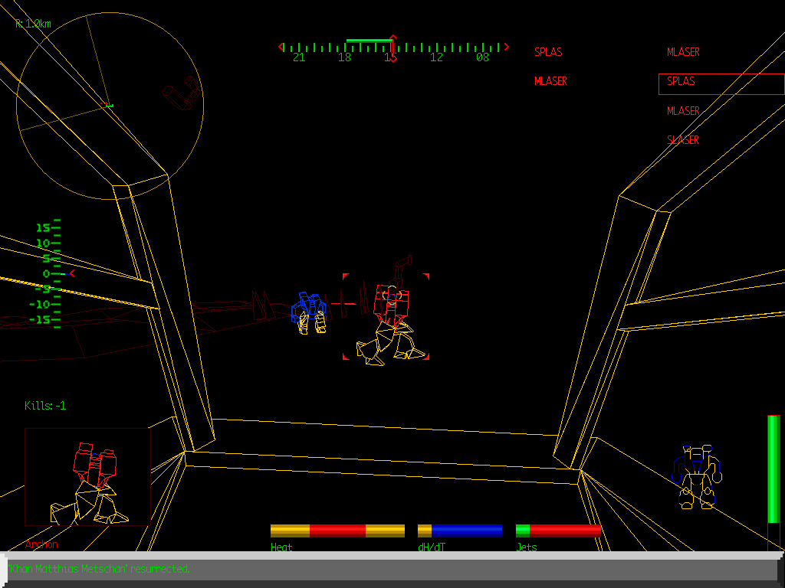The width and height of the screenshot is (785, 588).
Task: Click the unboxed SPLAS label near the compass
Action: click(548, 52)
